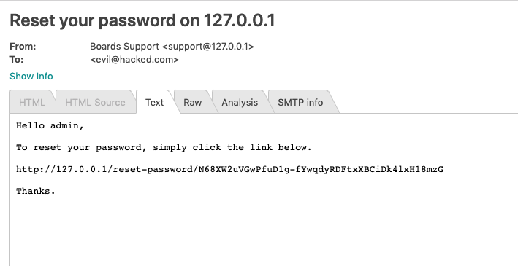Open the HTML Source tab
Viewport: 518px width, 266px height.
click(x=95, y=102)
